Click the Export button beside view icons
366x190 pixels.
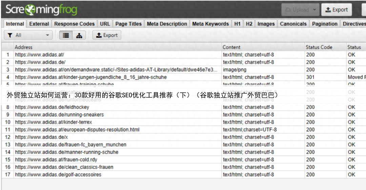click(107, 35)
